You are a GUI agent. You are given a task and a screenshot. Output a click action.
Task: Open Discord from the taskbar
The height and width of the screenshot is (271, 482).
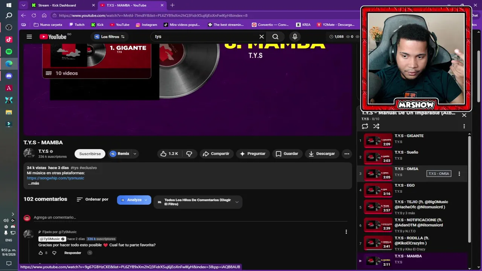9,76
